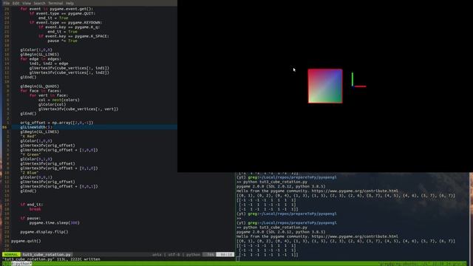
Task: Open the View menu
Action: pos(27,3)
